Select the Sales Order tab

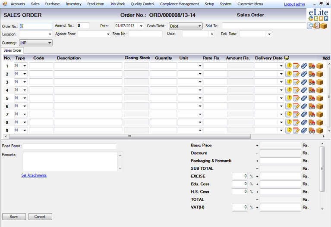coord(13,50)
